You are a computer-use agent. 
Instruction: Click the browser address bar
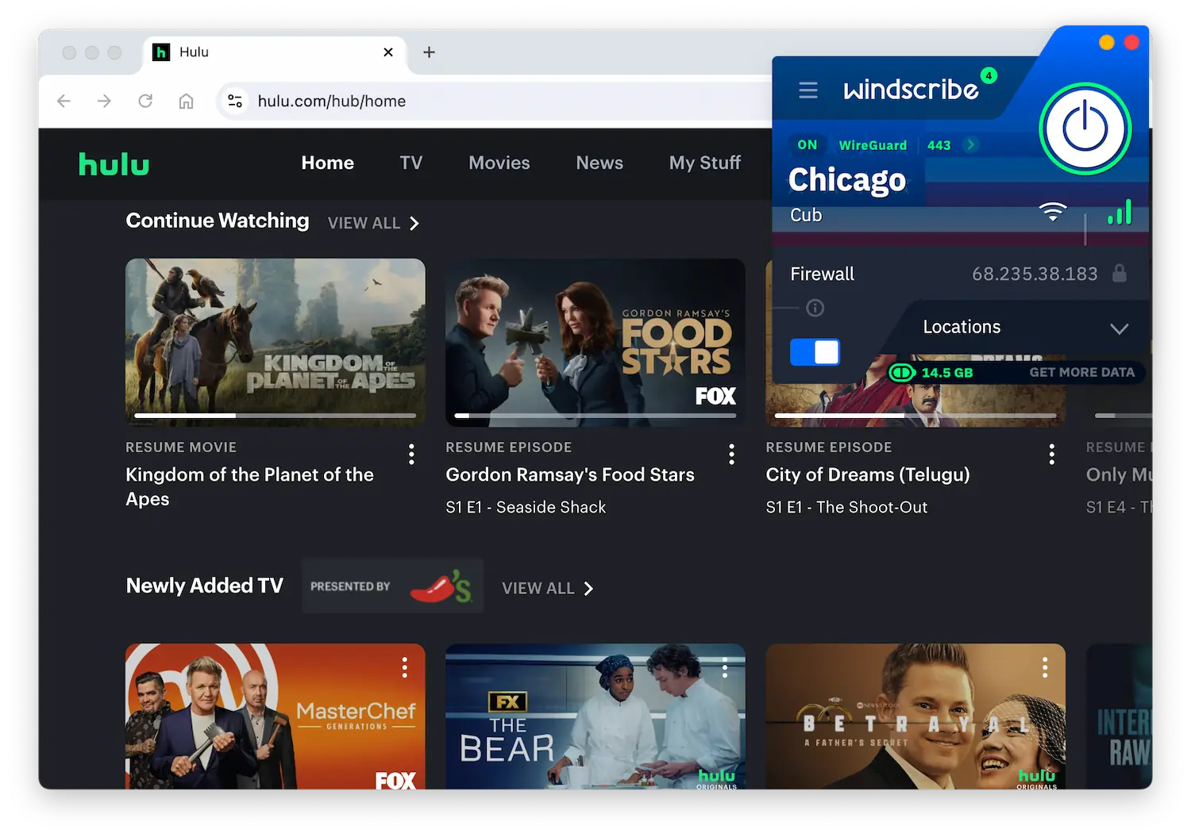pos(332,101)
